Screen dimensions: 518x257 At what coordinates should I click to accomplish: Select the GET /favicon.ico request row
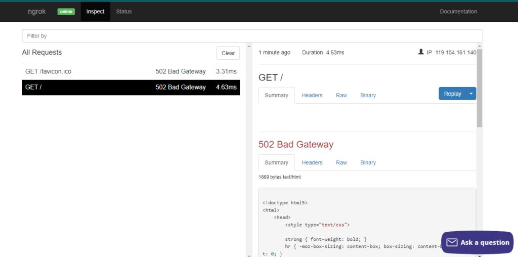click(x=131, y=71)
